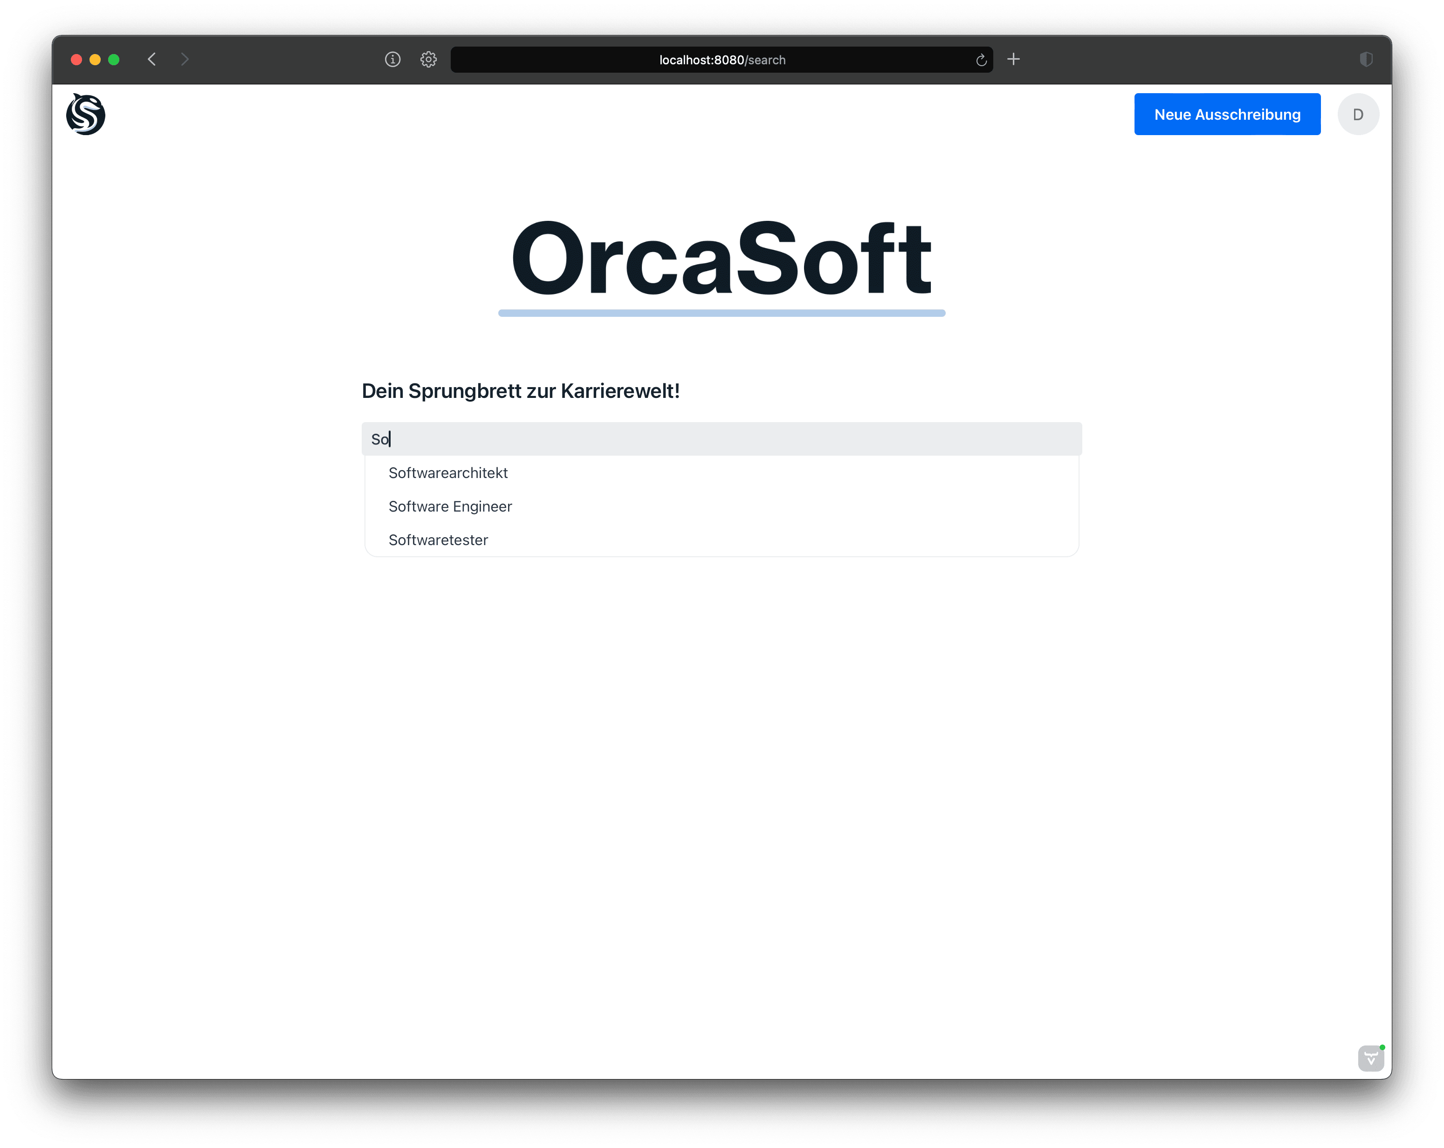Image resolution: width=1444 pixels, height=1148 pixels.
Task: Click the Neue Ausschreibung button
Action: click(1226, 115)
